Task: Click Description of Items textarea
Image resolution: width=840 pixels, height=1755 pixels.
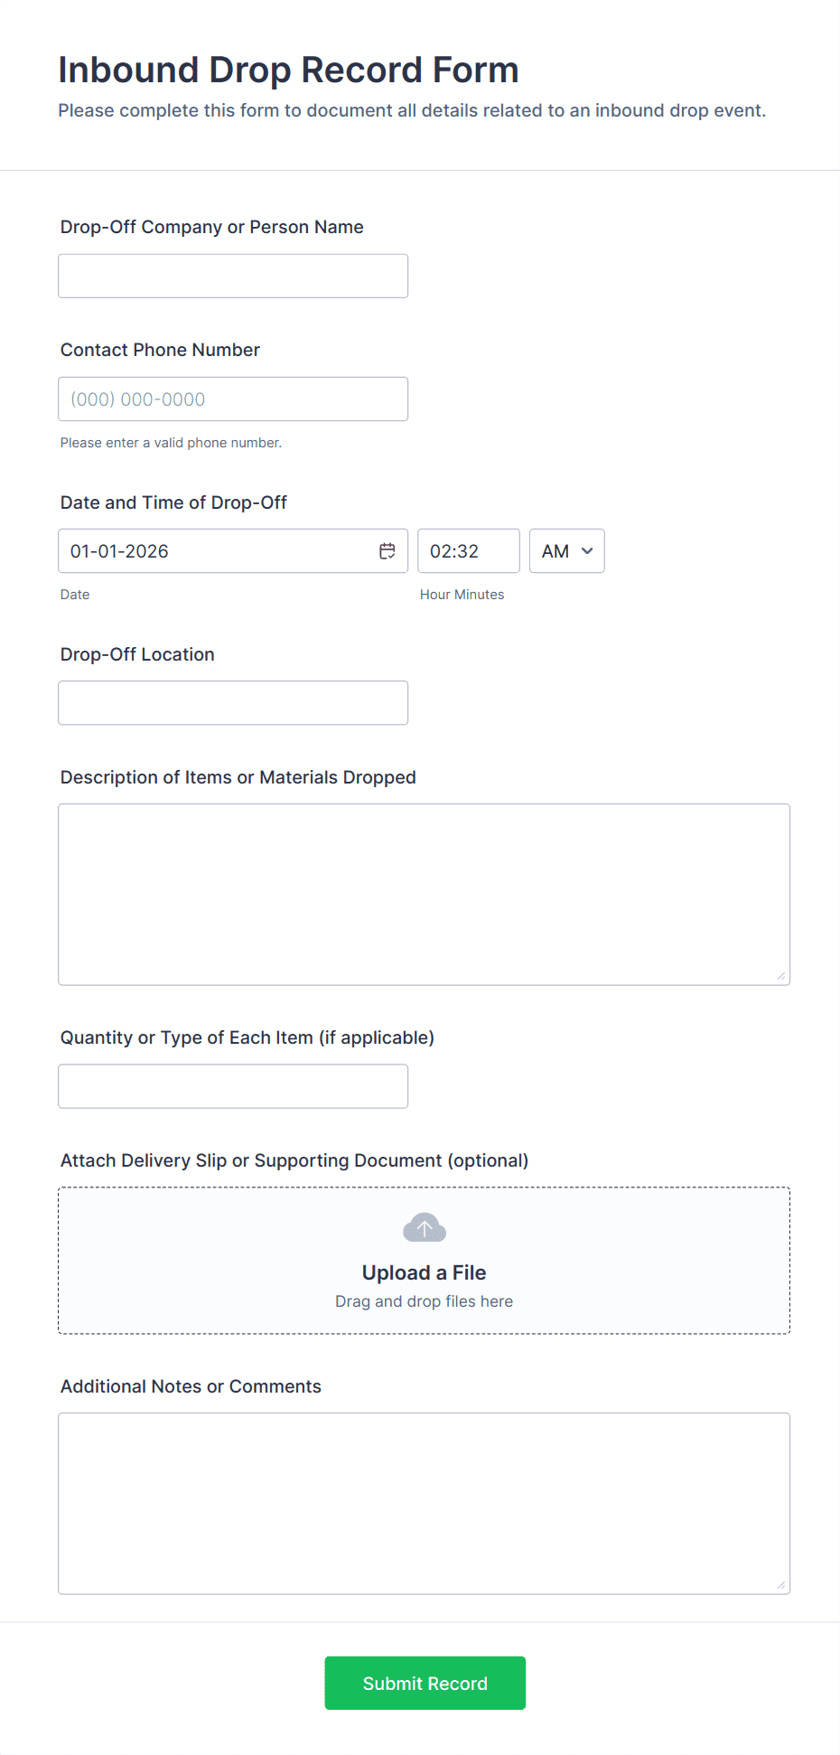Action: (424, 894)
